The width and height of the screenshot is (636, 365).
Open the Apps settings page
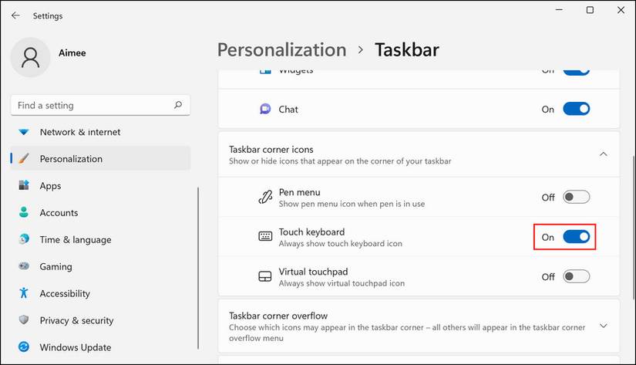(100, 185)
